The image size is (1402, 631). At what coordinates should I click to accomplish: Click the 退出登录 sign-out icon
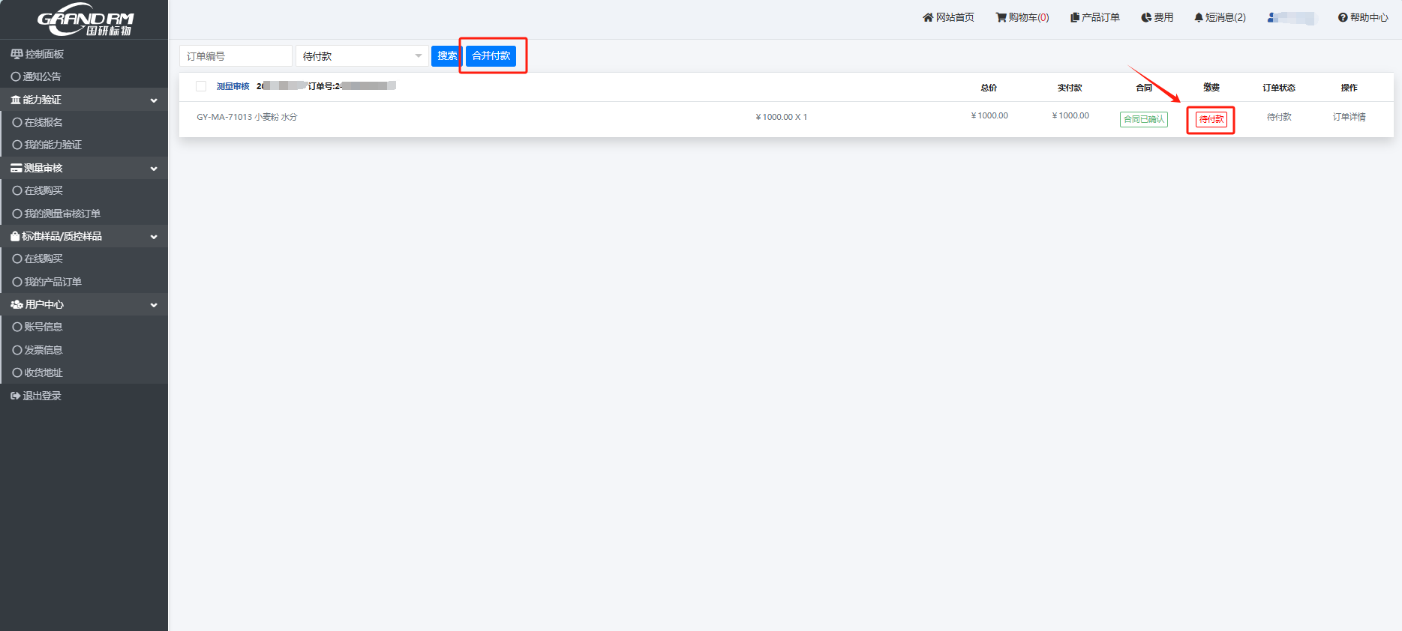coord(15,396)
